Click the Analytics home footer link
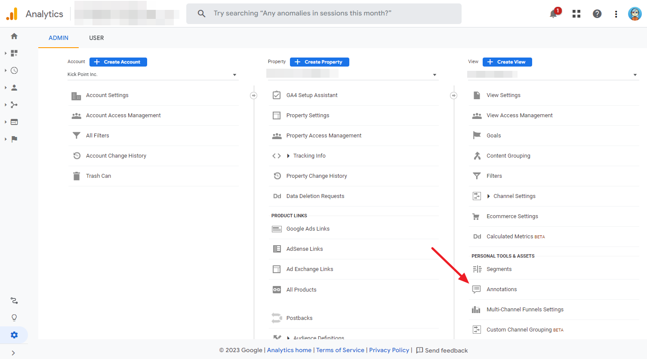Viewport: 647px width, 359px height. click(289, 350)
